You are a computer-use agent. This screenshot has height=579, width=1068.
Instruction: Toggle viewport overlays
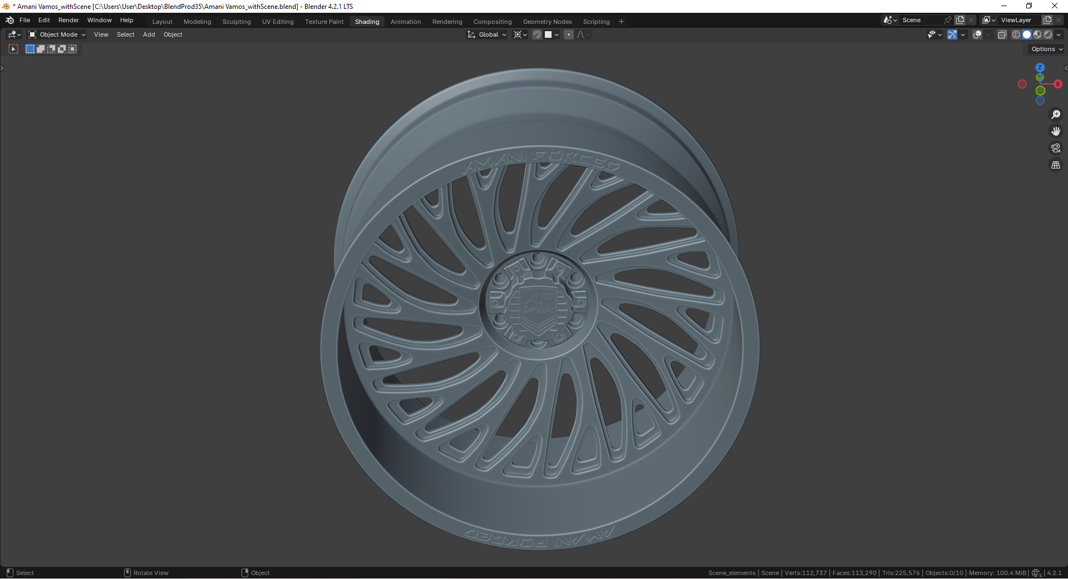[977, 34]
